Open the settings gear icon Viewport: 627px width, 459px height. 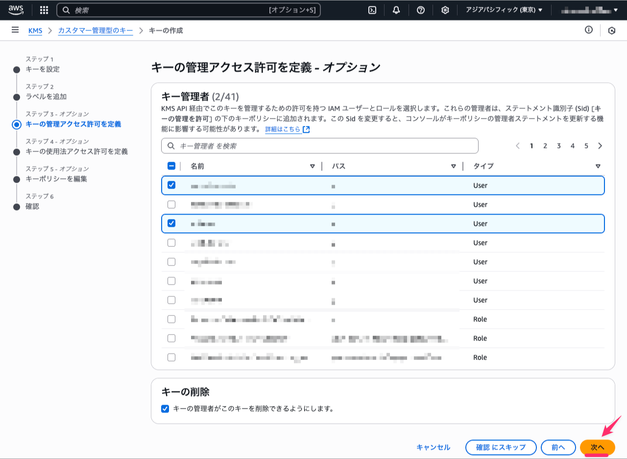[x=445, y=10]
